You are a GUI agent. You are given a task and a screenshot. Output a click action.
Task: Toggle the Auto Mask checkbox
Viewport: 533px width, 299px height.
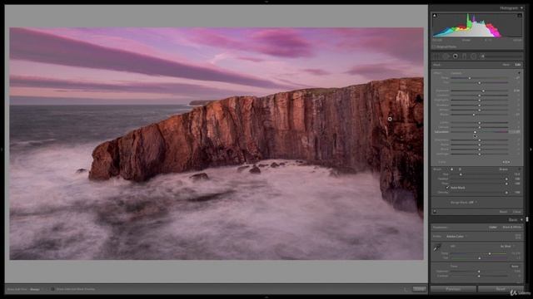click(x=447, y=188)
